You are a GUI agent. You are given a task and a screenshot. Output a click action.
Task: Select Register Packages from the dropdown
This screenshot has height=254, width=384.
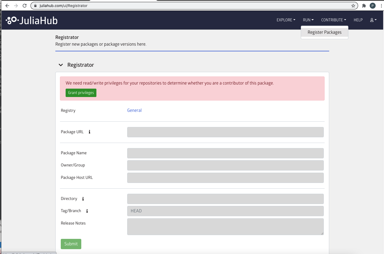[325, 32]
